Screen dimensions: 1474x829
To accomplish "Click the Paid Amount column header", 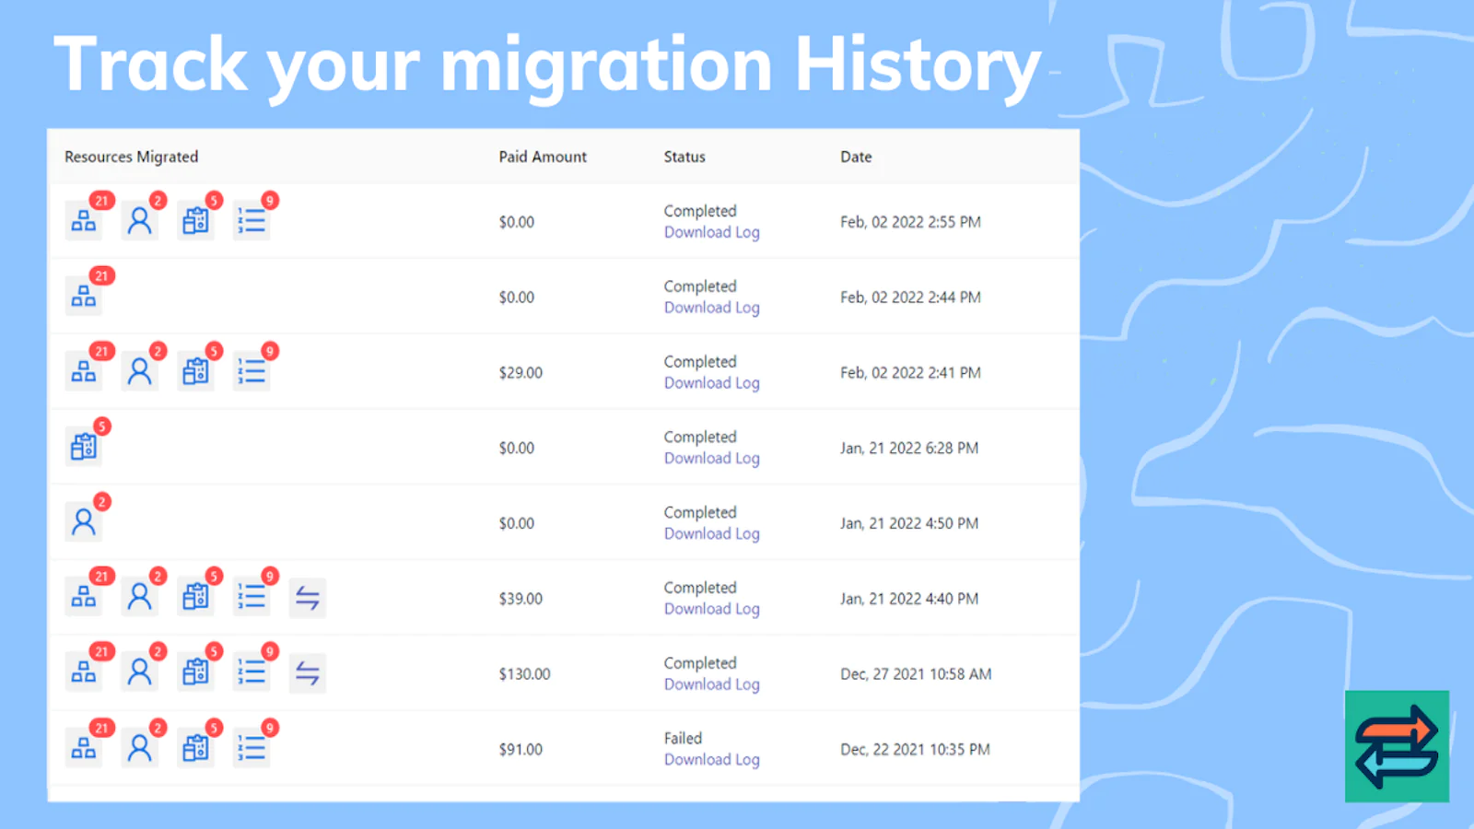I will tap(543, 157).
